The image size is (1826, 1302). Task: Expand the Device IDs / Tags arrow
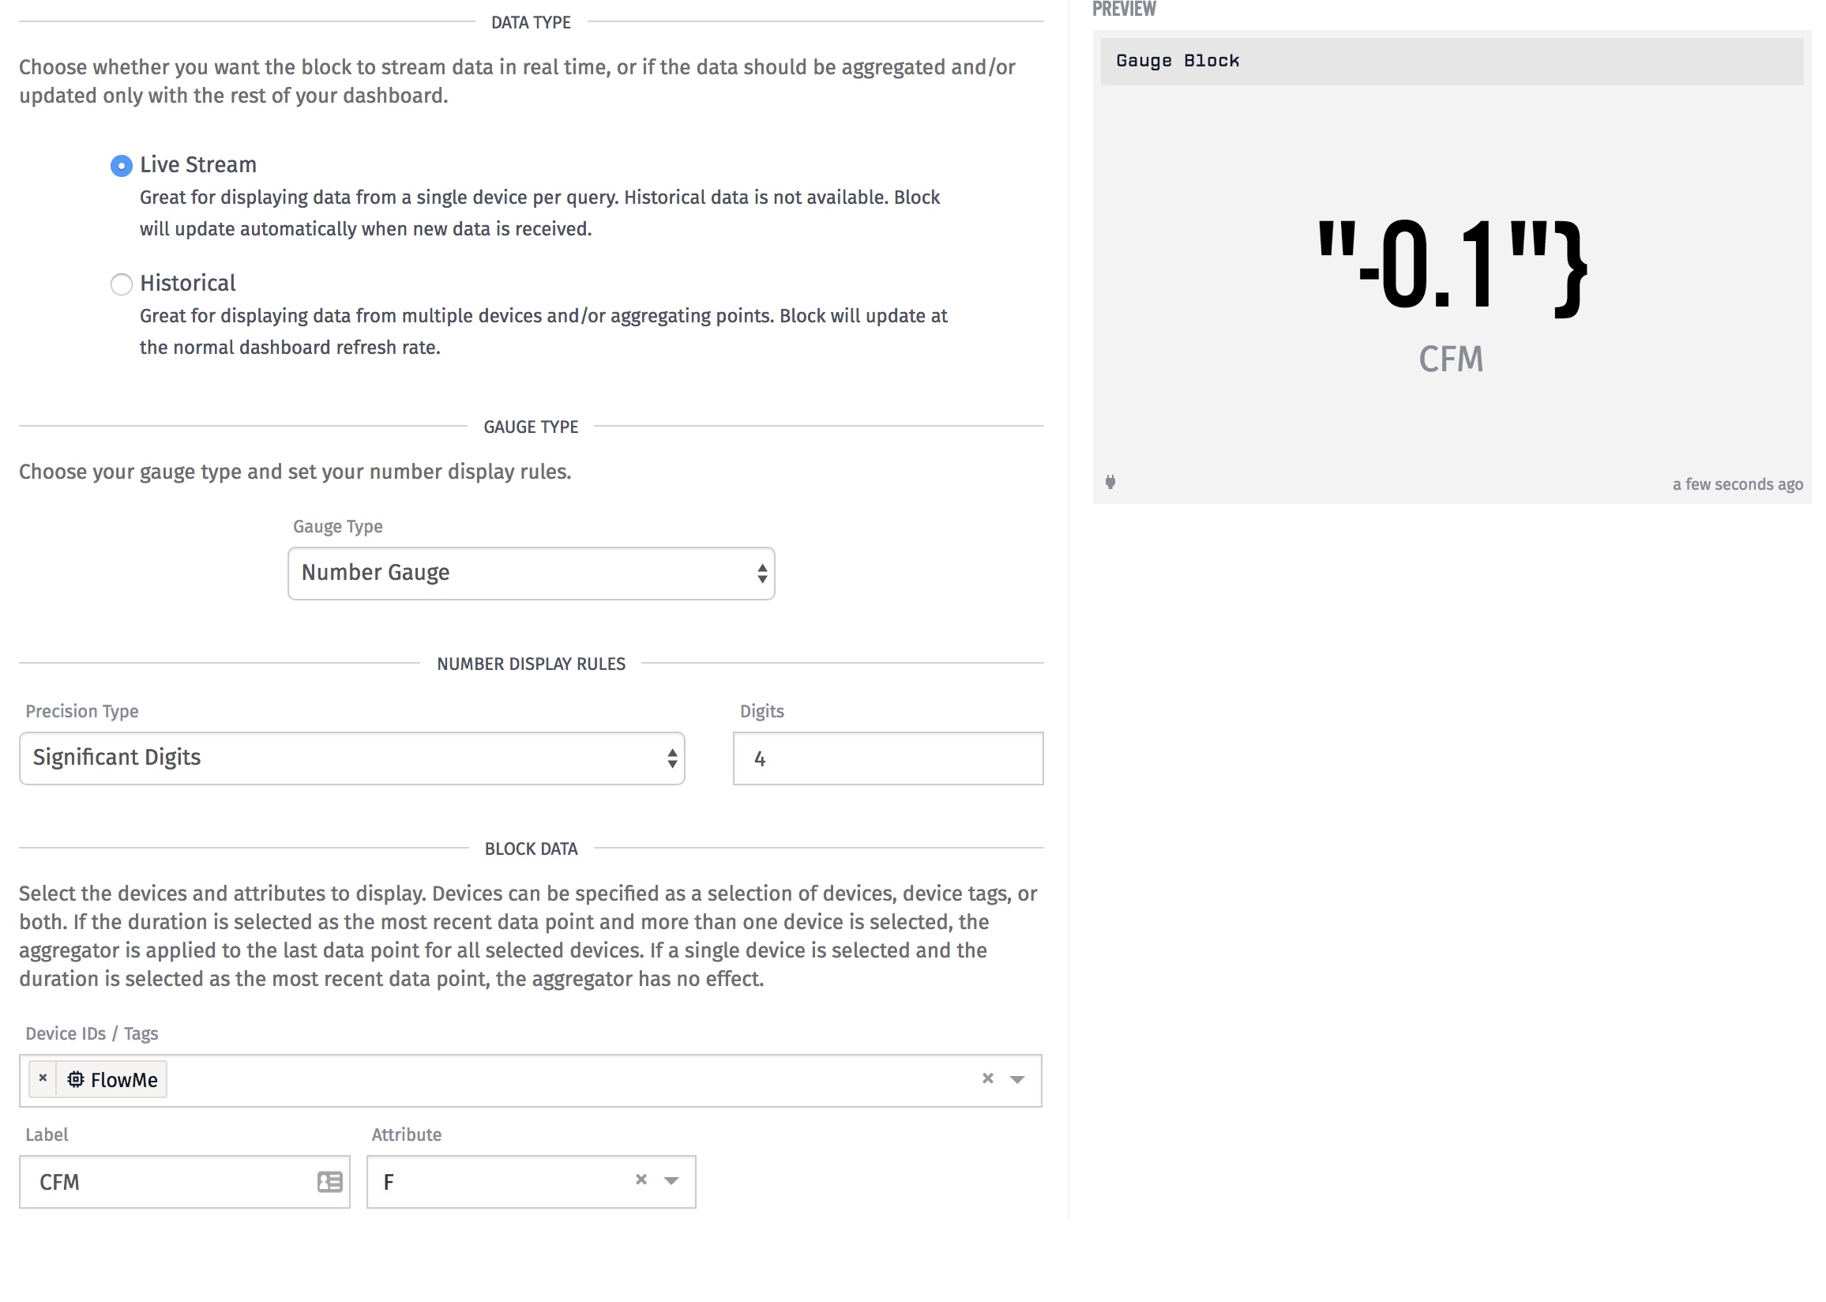tap(1016, 1079)
